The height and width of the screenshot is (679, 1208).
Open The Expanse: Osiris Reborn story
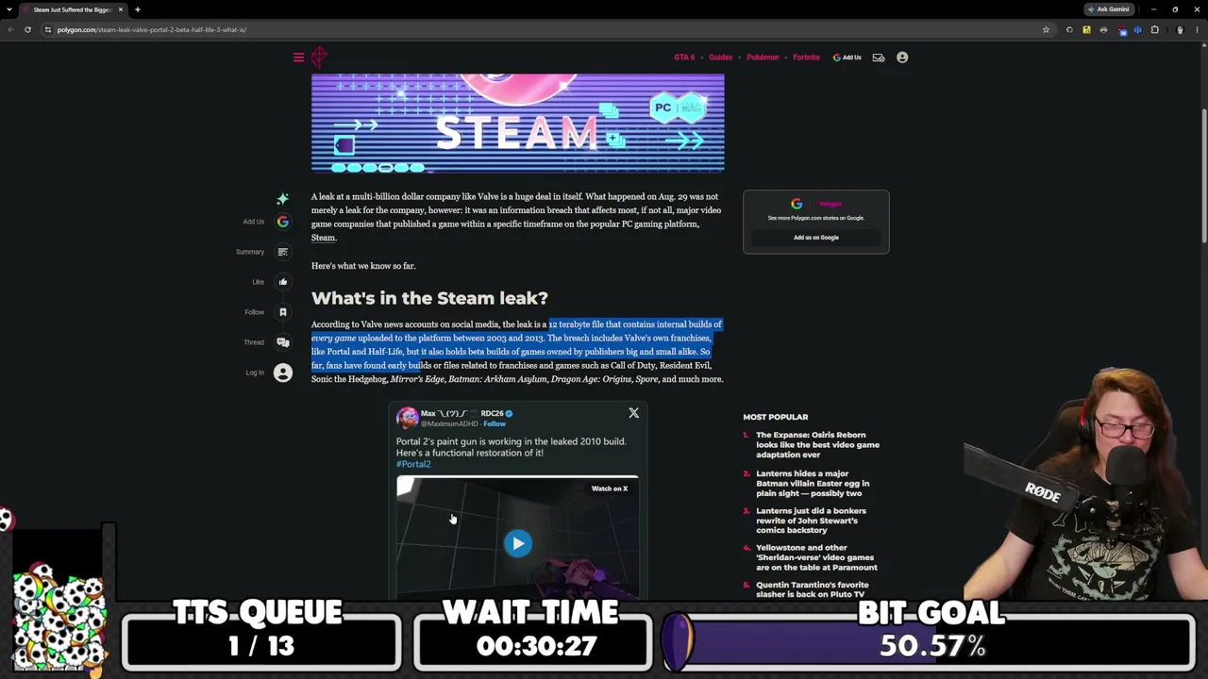817,445
